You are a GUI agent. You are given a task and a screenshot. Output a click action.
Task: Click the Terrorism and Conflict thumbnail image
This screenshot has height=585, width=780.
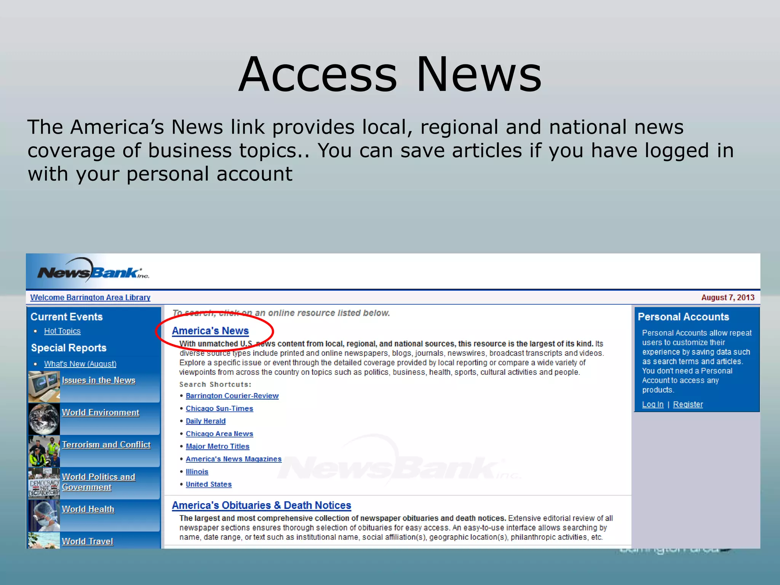click(x=44, y=451)
